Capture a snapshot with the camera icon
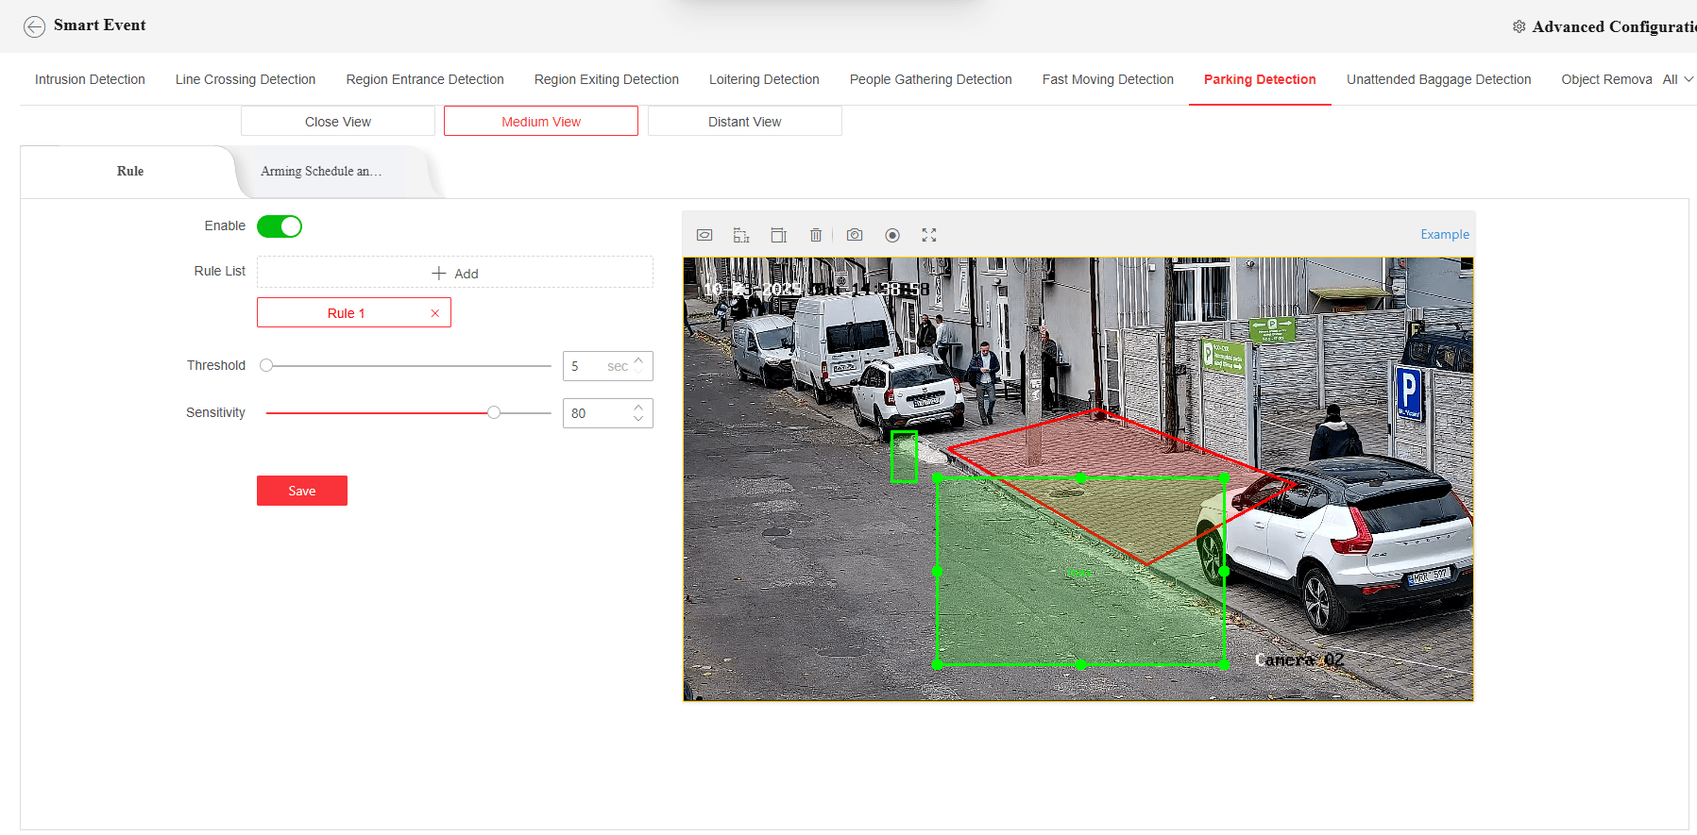The image size is (1697, 835). pos(855,235)
